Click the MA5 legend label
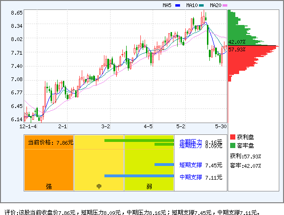Image resolution: width=284 pixels, height=215 pixels. pos(167,5)
